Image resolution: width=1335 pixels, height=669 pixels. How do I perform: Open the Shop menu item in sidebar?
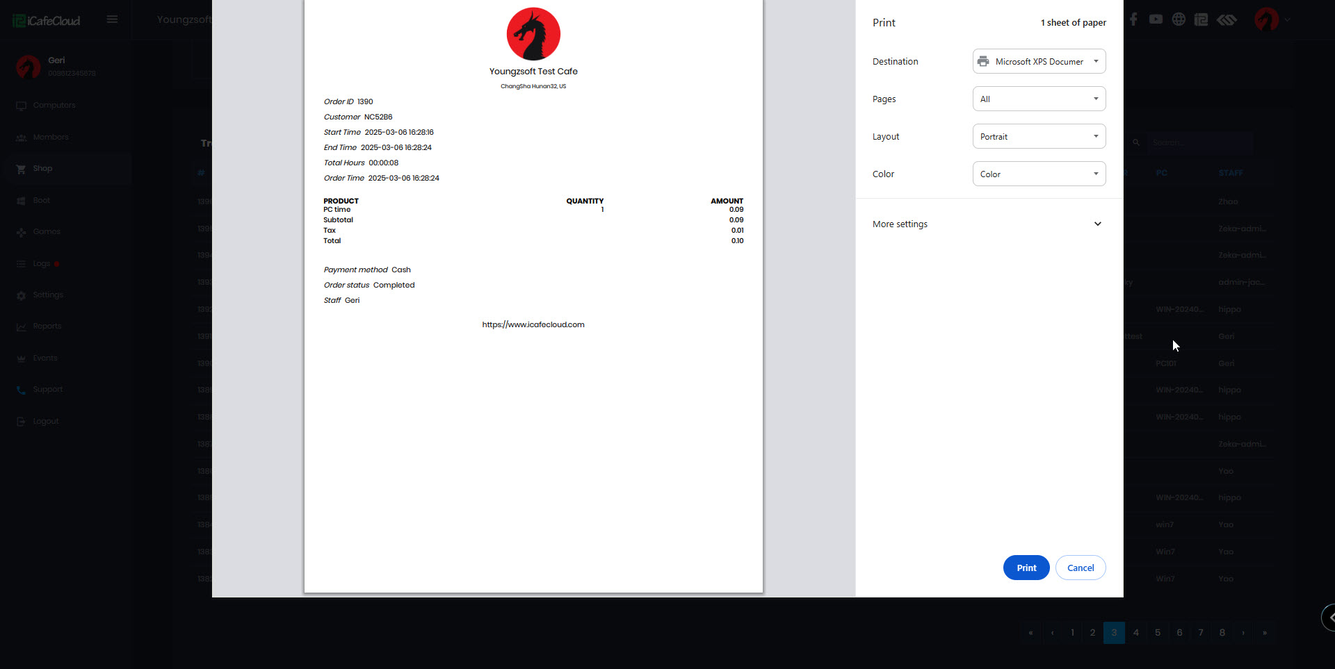pyautogui.click(x=66, y=169)
